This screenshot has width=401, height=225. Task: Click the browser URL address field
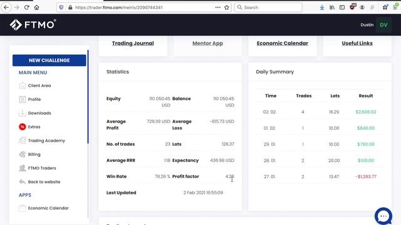click(143, 7)
